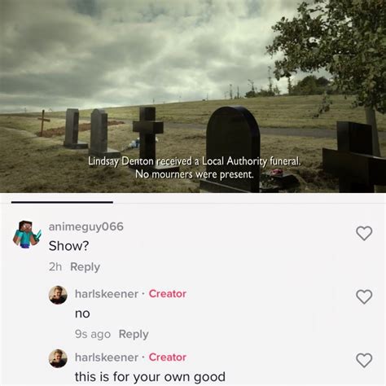Like the "Show?" comment by animeguy066
Image resolution: width=386 pixels, height=386 pixels.
click(x=364, y=234)
